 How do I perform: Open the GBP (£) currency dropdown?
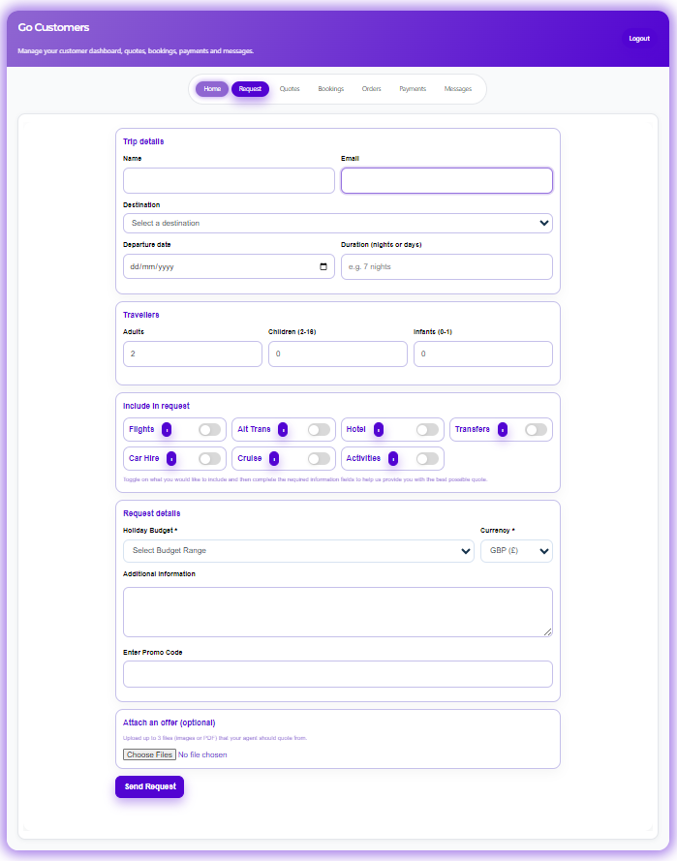[x=516, y=551]
